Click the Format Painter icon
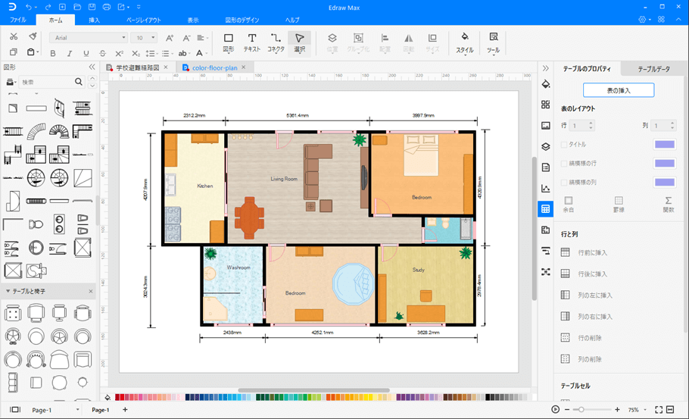The width and height of the screenshot is (689, 419). 33,36
